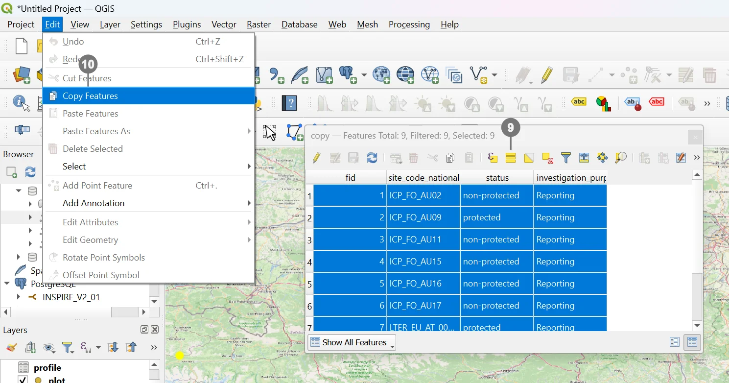Open Manage Map Themes eye dropdown
This screenshot has width=729, height=383.
coord(48,348)
